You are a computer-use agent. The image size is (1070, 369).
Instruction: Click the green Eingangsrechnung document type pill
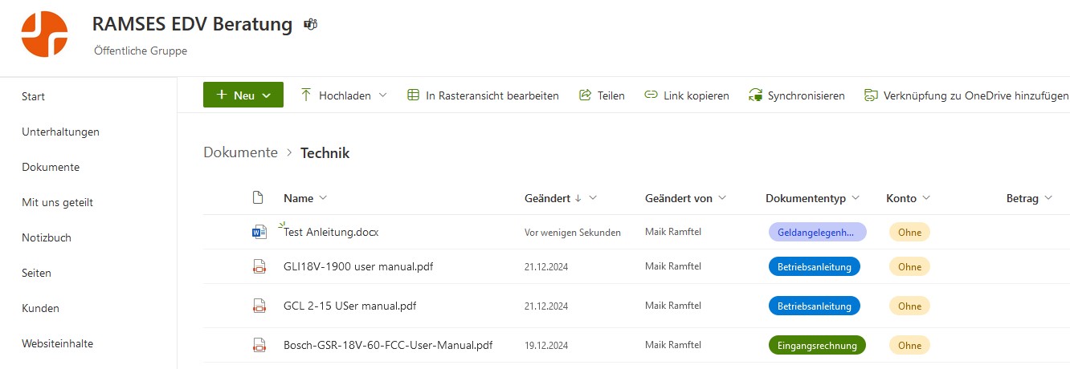pos(817,346)
